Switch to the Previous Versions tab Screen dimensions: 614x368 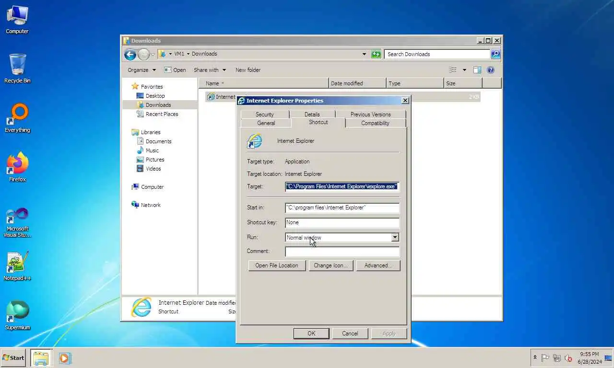coord(370,115)
